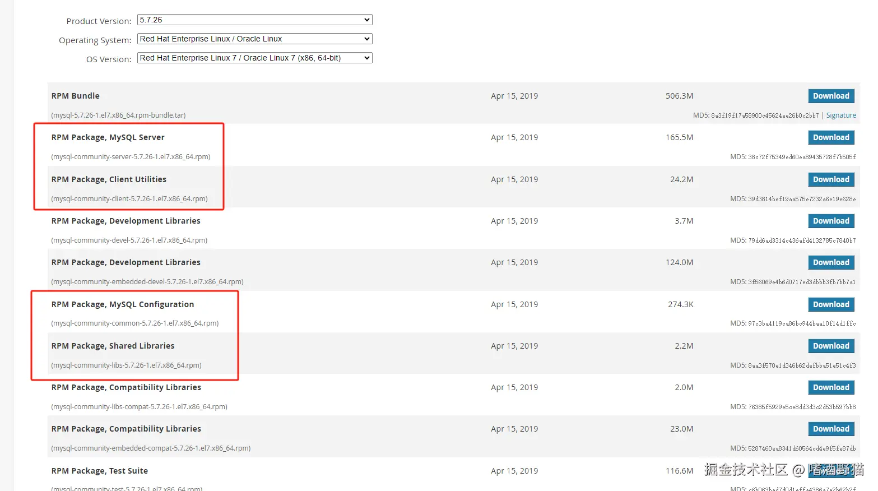Select 'RPM Package, MySQL Configuration' title
Screen dimensions: 878x491
pyautogui.click(x=123, y=304)
